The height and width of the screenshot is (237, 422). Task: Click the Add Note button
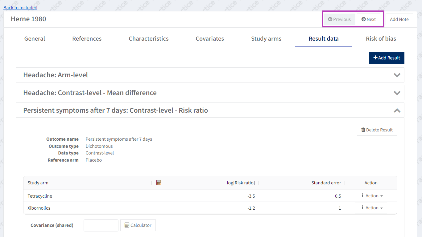point(399,19)
